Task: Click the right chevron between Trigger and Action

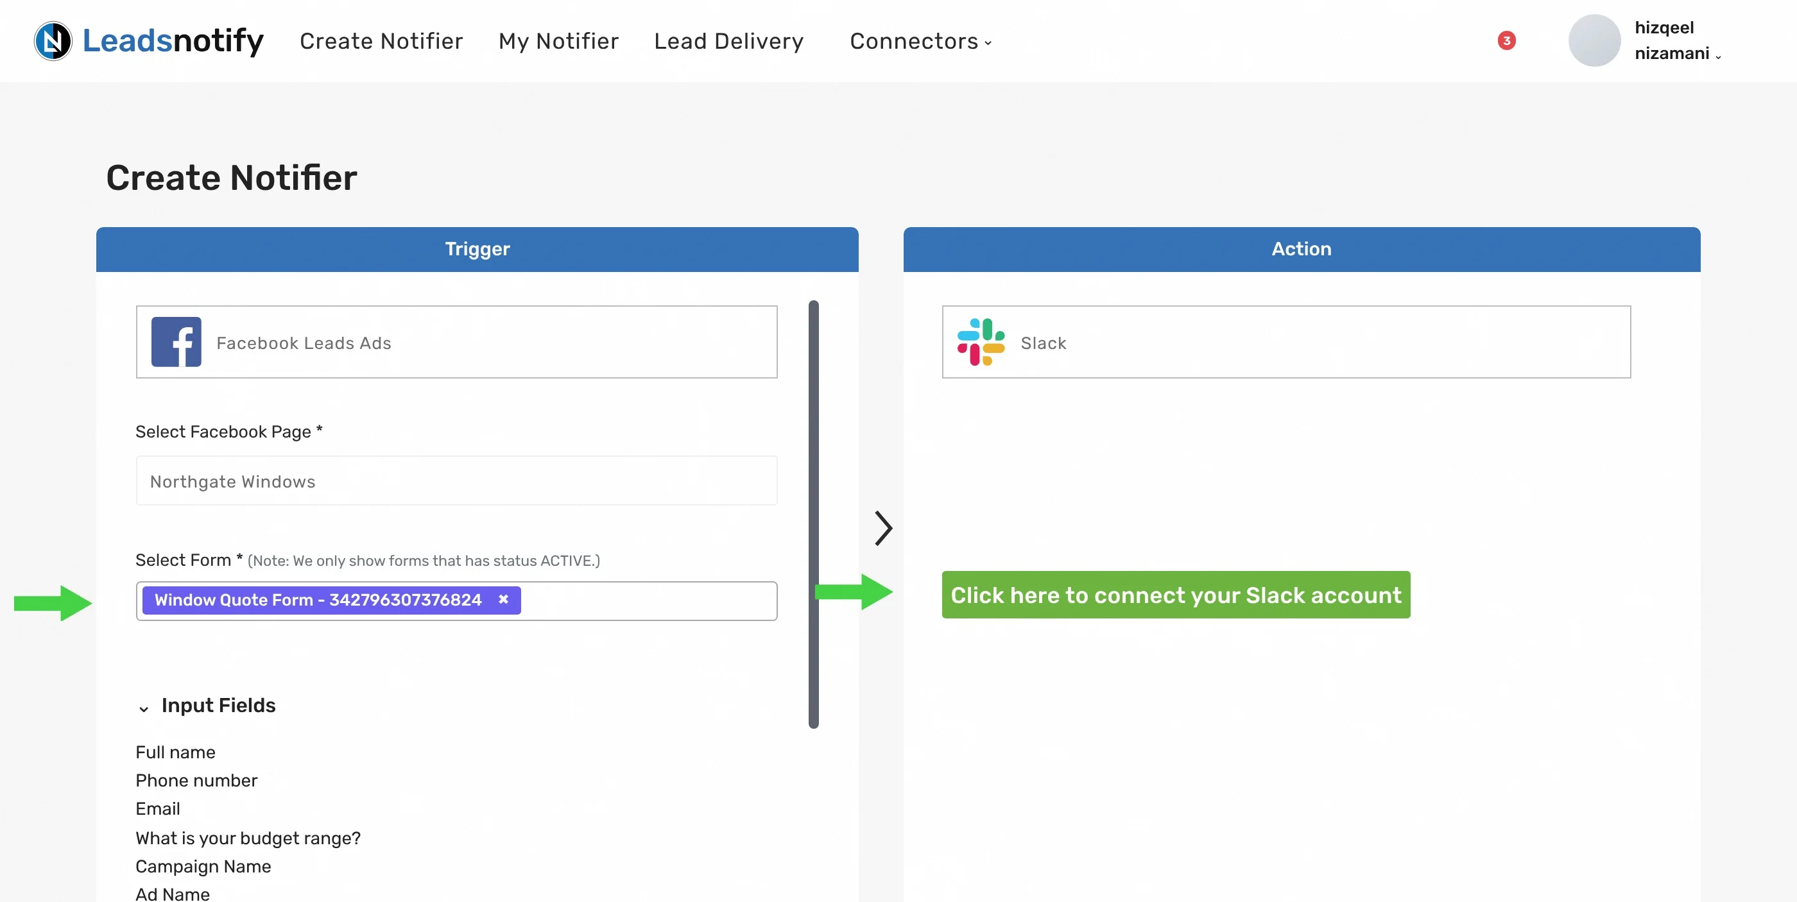Action: coord(883,528)
